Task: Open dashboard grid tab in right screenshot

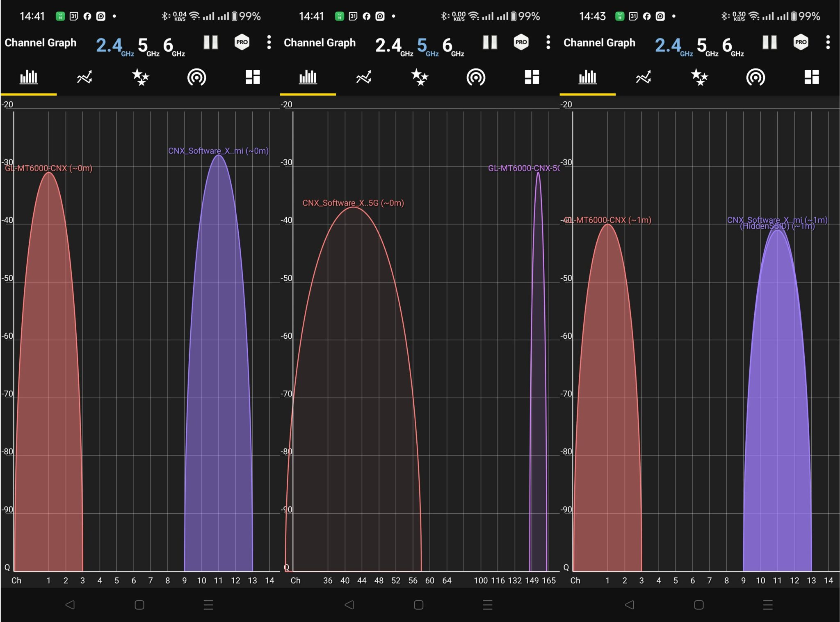Action: 812,77
